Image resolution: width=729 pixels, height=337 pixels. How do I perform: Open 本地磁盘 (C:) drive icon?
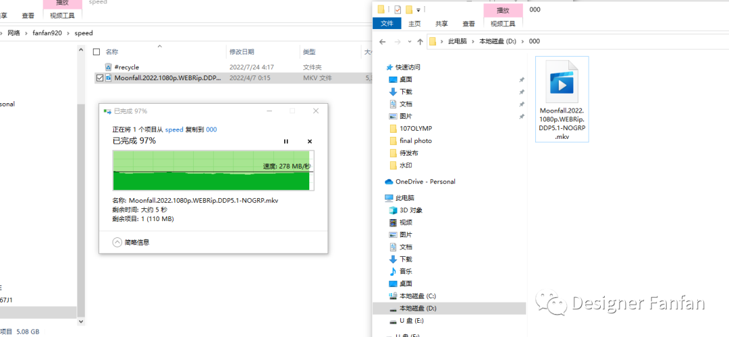[x=393, y=296]
